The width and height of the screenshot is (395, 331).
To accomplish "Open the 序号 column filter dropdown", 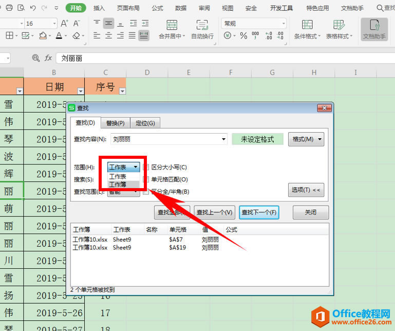I will tap(122, 91).
